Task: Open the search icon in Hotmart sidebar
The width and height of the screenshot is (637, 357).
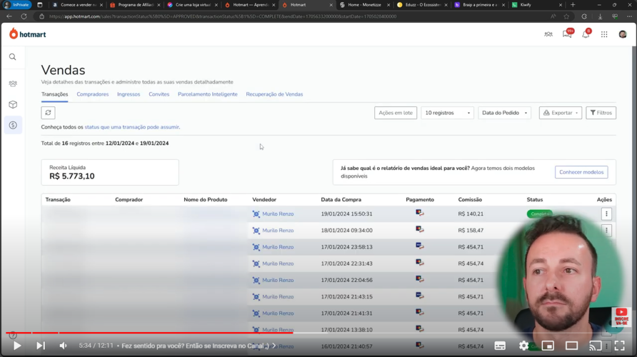Action: (12, 57)
